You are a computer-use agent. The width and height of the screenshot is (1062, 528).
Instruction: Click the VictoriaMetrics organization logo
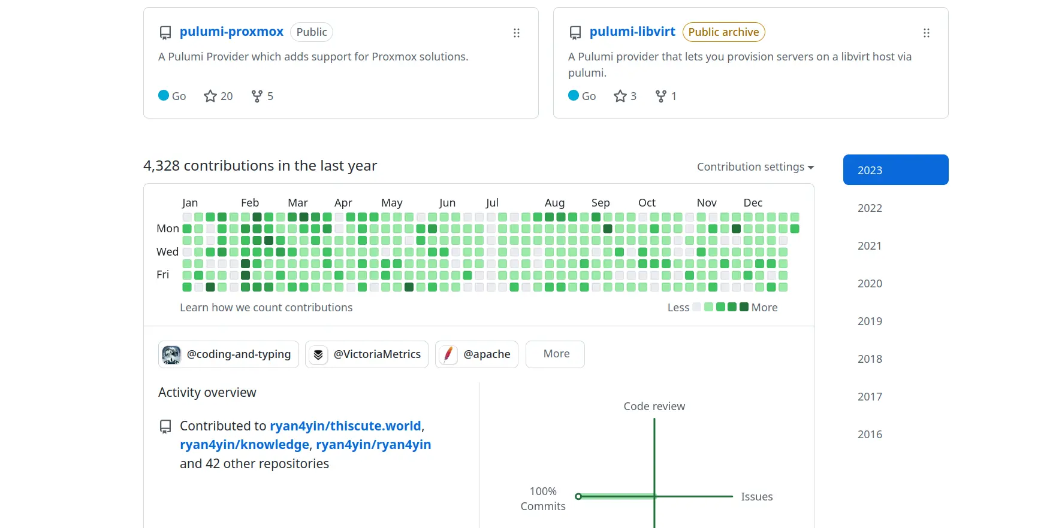click(318, 354)
